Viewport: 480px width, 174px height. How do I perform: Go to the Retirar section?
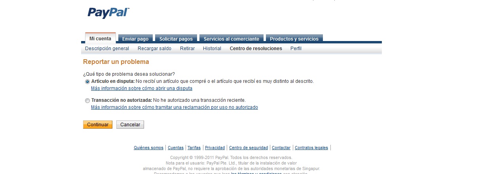coord(187,49)
